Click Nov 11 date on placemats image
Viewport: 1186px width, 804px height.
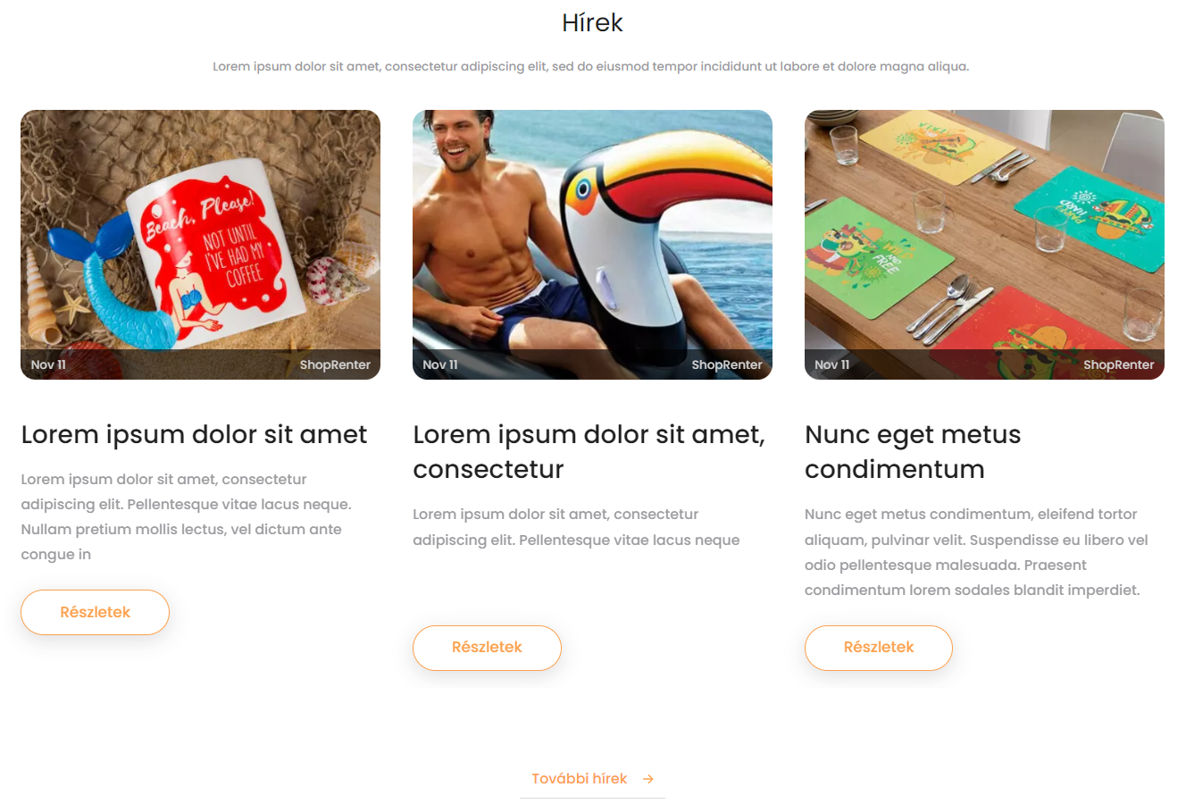(x=832, y=364)
